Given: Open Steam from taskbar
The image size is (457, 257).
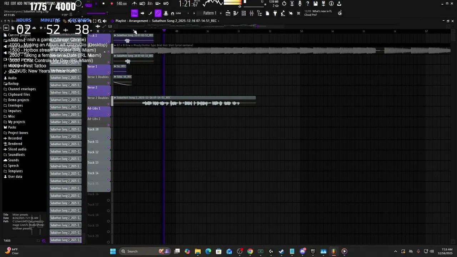Looking at the screenshot, I should (281, 251).
